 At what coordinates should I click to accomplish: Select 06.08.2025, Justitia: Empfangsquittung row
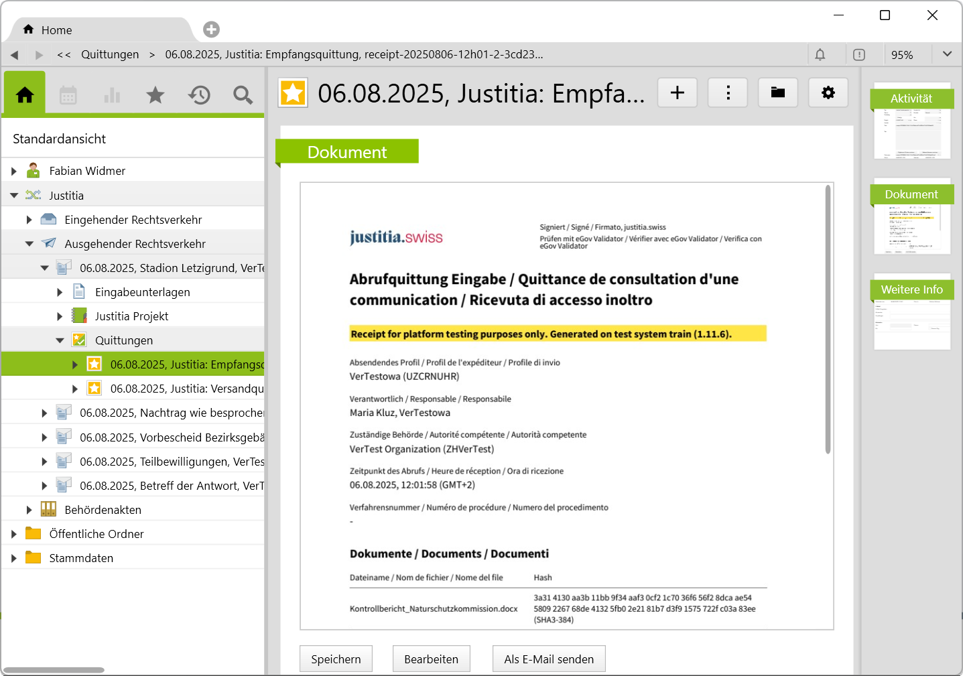(x=133, y=364)
